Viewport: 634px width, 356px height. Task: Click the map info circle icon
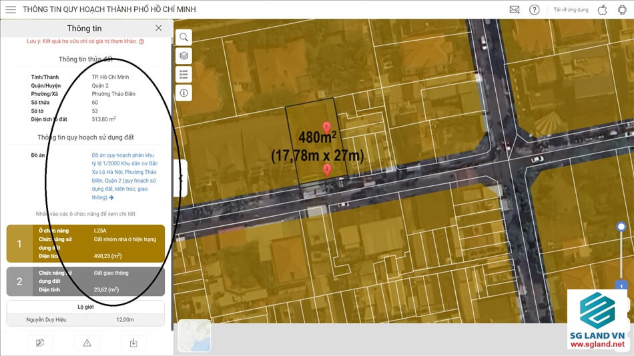pyautogui.click(x=184, y=93)
